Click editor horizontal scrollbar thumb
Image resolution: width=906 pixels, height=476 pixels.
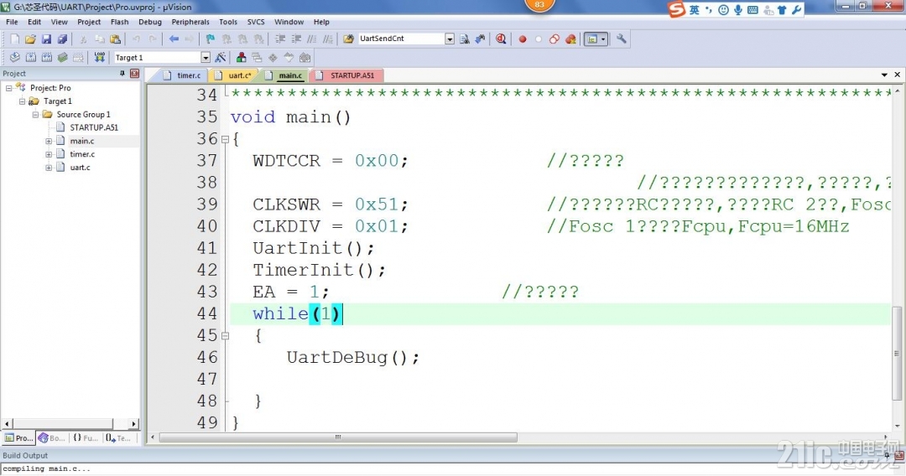[x=338, y=437]
